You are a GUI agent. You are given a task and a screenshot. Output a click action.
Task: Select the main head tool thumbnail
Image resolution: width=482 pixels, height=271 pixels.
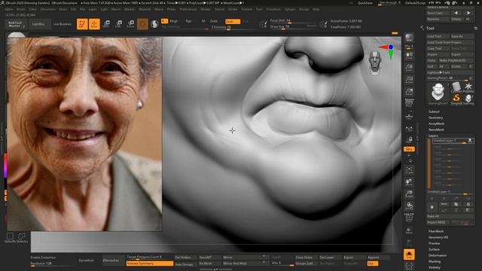tap(438, 93)
